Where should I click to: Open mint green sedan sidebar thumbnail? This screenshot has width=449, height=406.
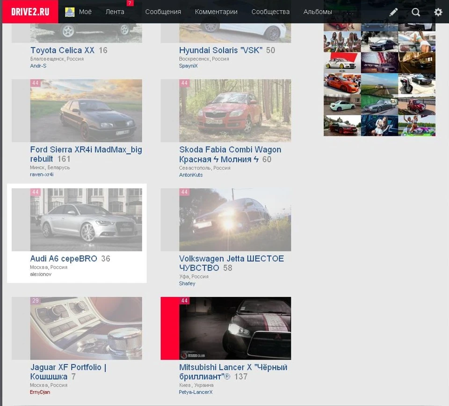[x=342, y=104]
